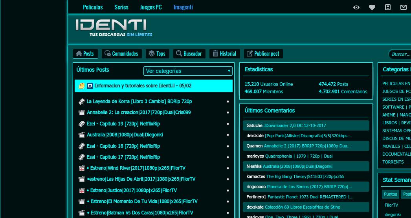Click the IDENTI logo
This screenshot has width=411, height=218.
pos(114,28)
